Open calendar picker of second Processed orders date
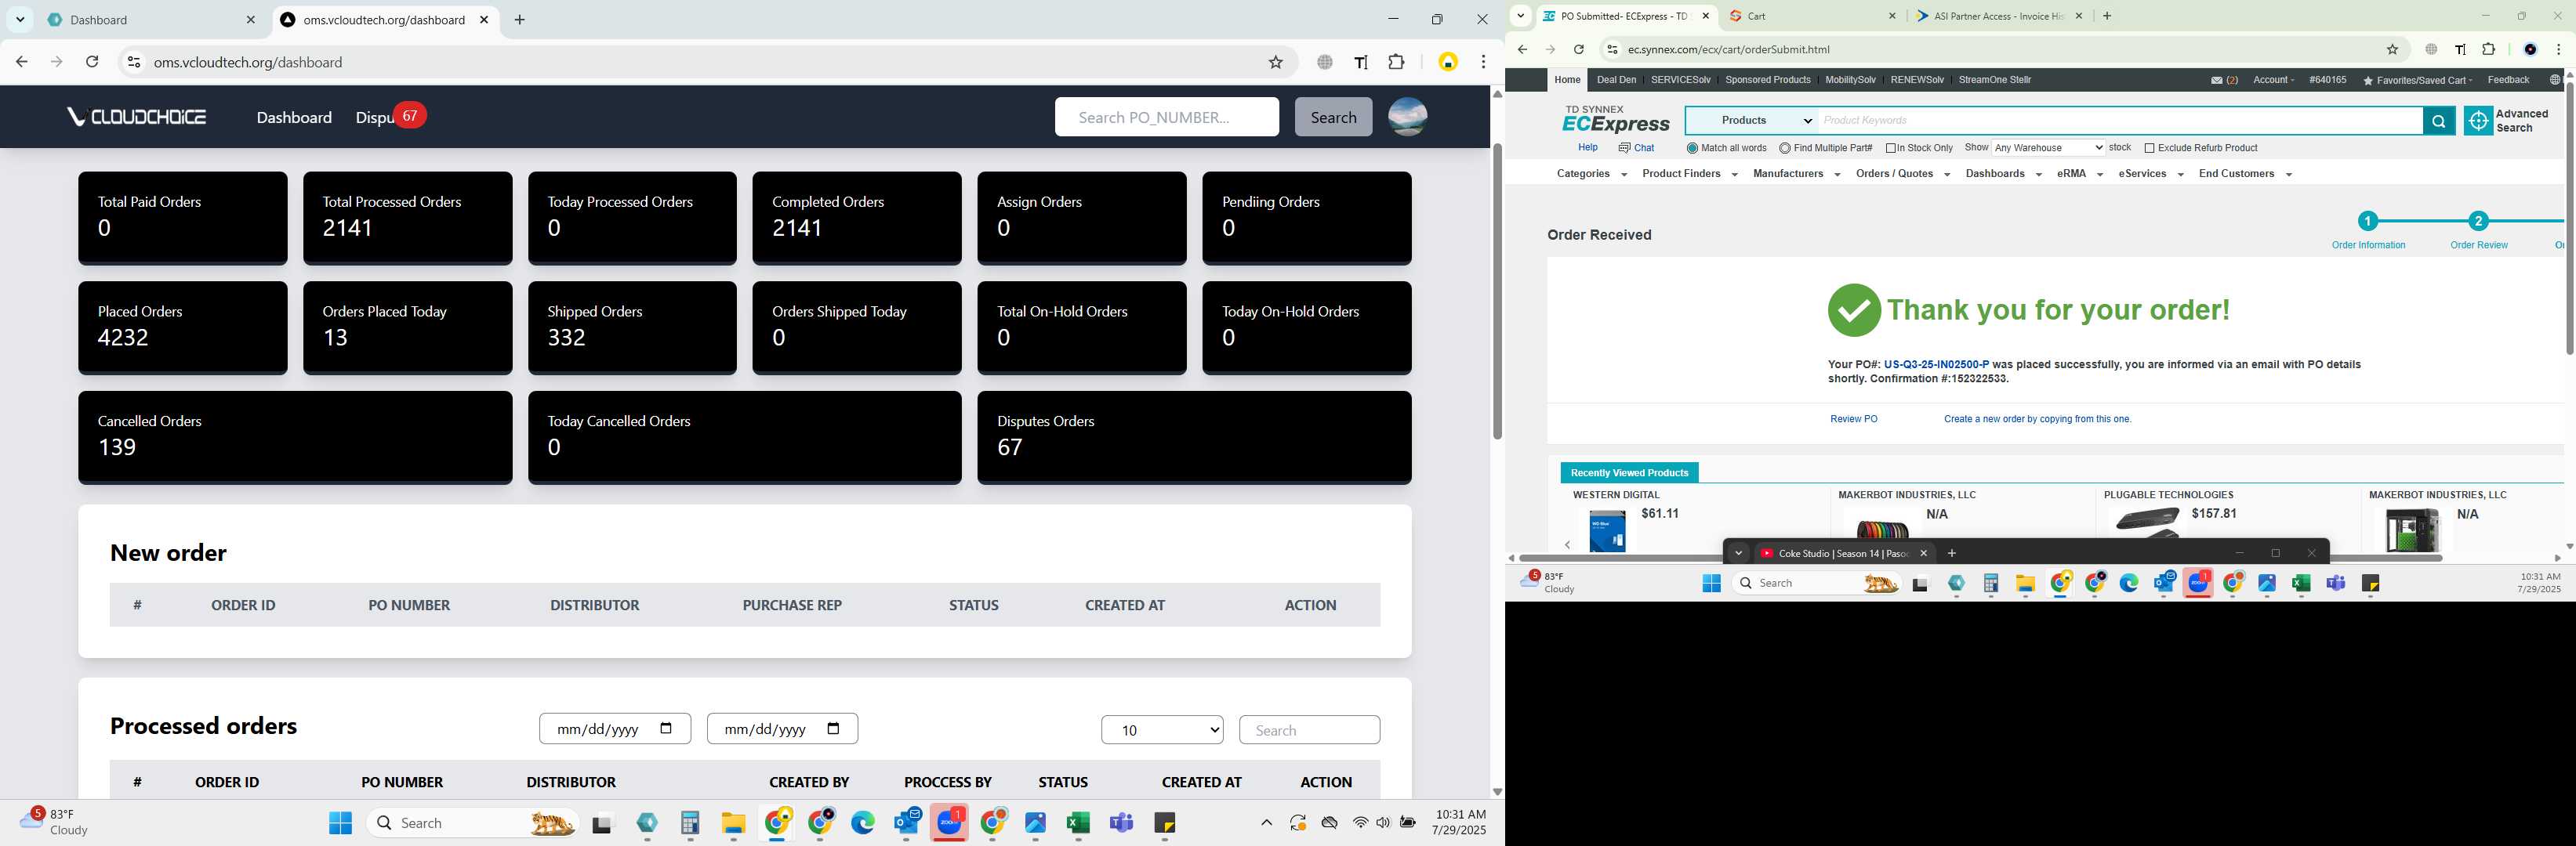The width and height of the screenshot is (2576, 846). pos(833,728)
